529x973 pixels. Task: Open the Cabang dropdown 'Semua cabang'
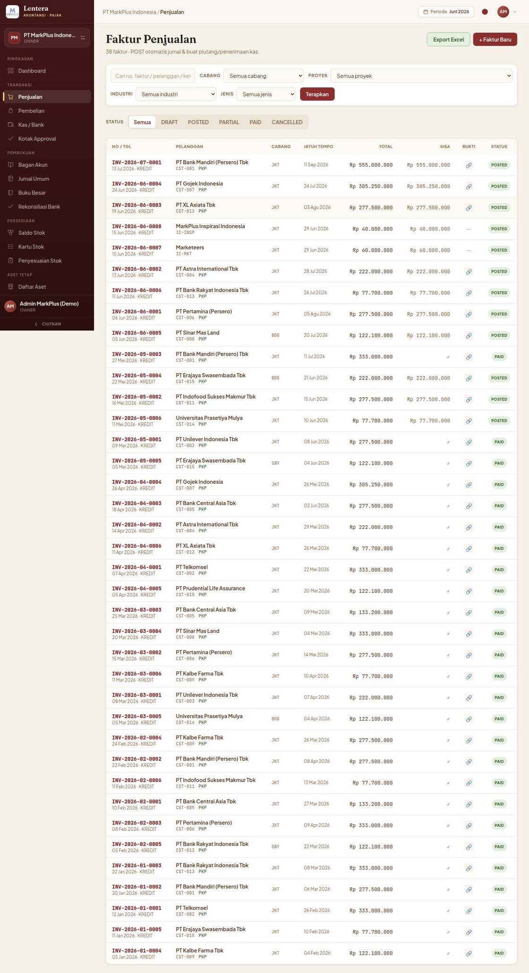[x=264, y=76]
